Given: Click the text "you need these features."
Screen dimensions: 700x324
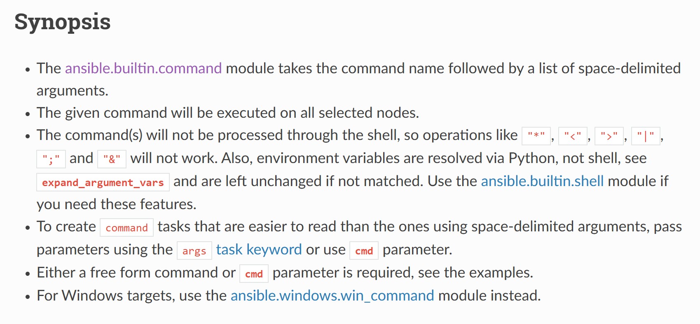Looking at the screenshot, I should (116, 204).
